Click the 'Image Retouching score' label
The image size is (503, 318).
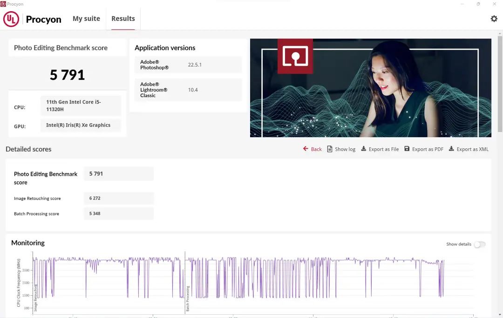(37, 199)
